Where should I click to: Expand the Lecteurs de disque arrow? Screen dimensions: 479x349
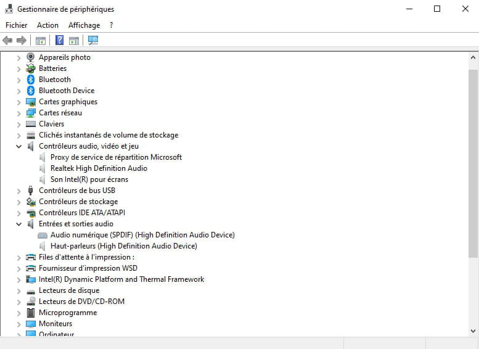click(x=18, y=291)
